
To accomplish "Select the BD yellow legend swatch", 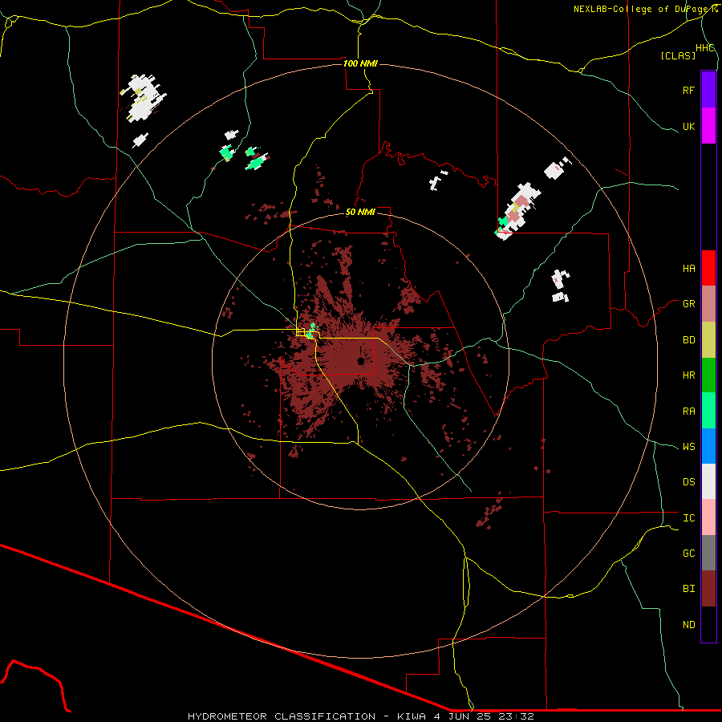I will coord(708,340).
